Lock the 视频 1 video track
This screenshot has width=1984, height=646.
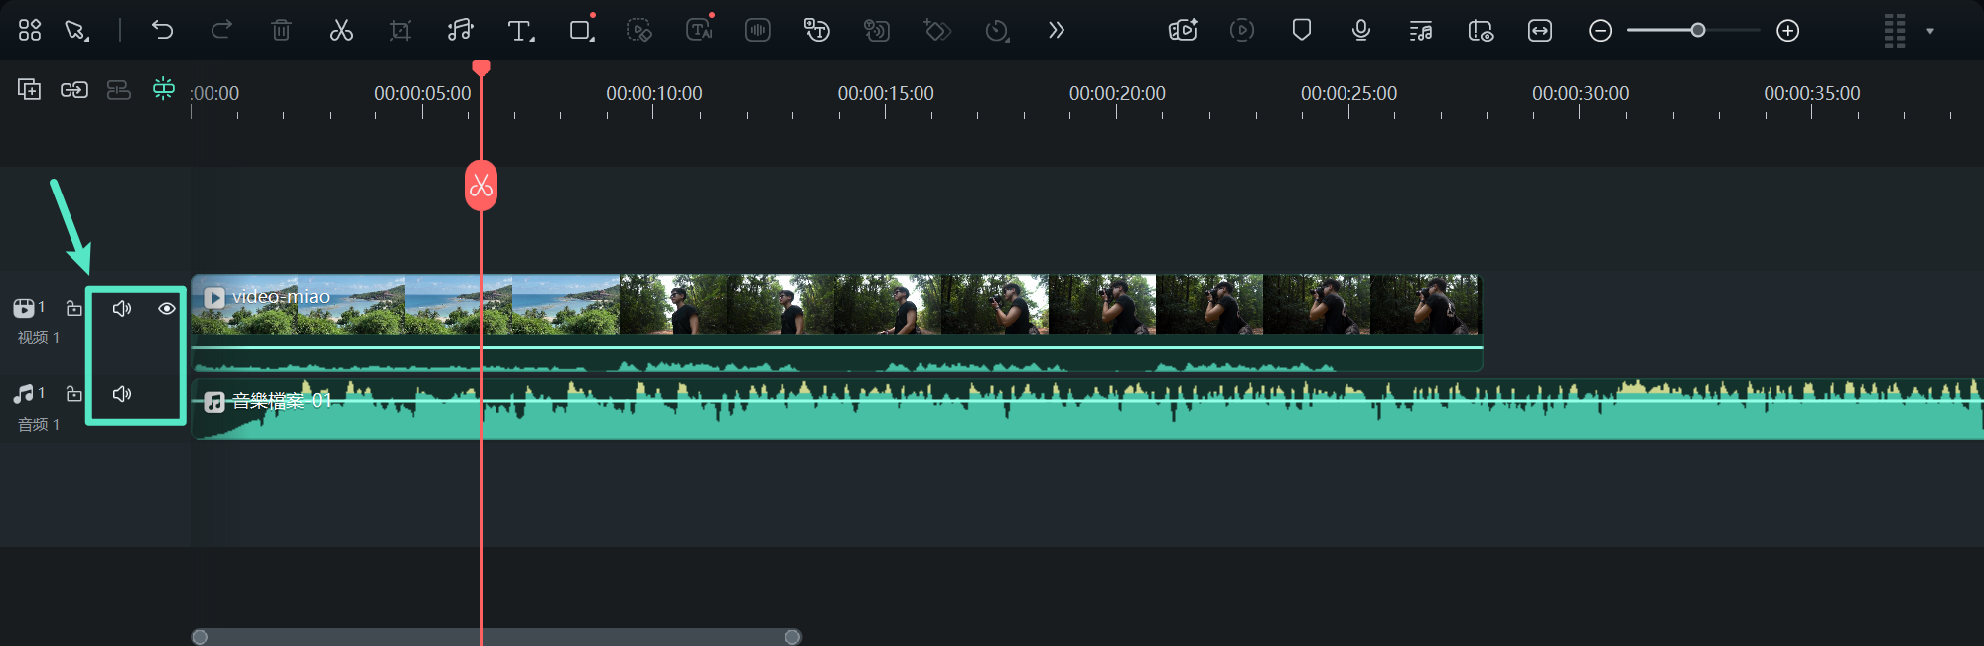click(74, 309)
